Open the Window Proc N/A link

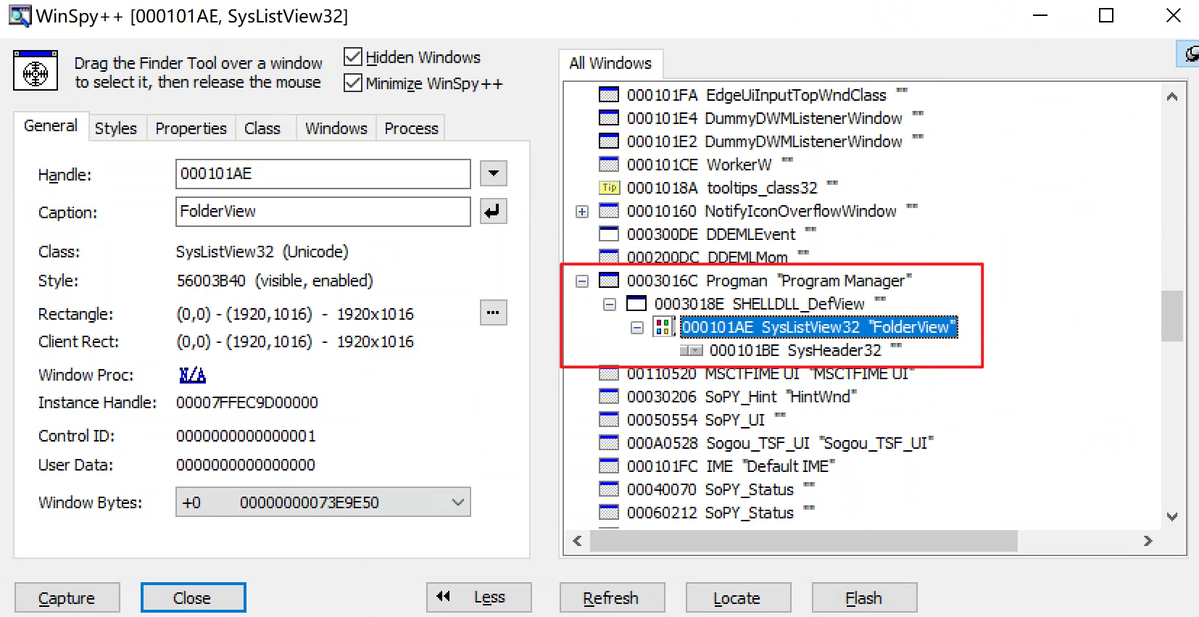193,375
